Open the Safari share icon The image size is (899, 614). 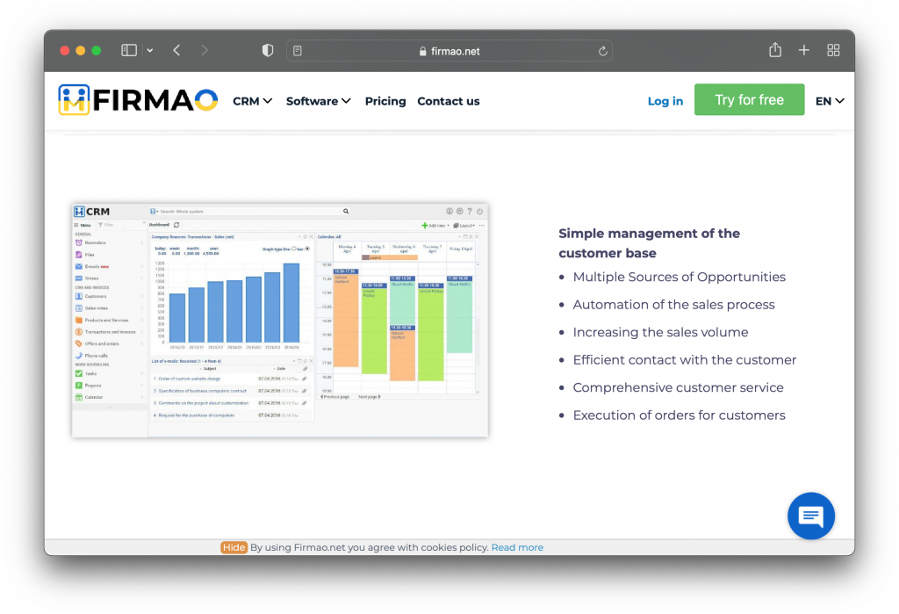tap(775, 50)
